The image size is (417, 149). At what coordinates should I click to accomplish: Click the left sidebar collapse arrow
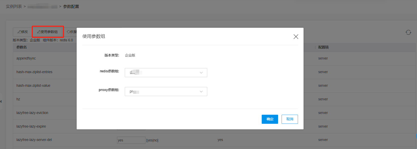tap(1, 101)
